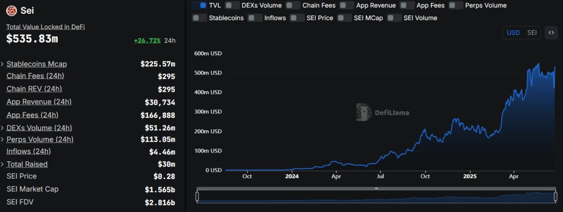The height and width of the screenshot is (212, 563).
Task: Switch chart denomination to USD
Action: (x=513, y=33)
